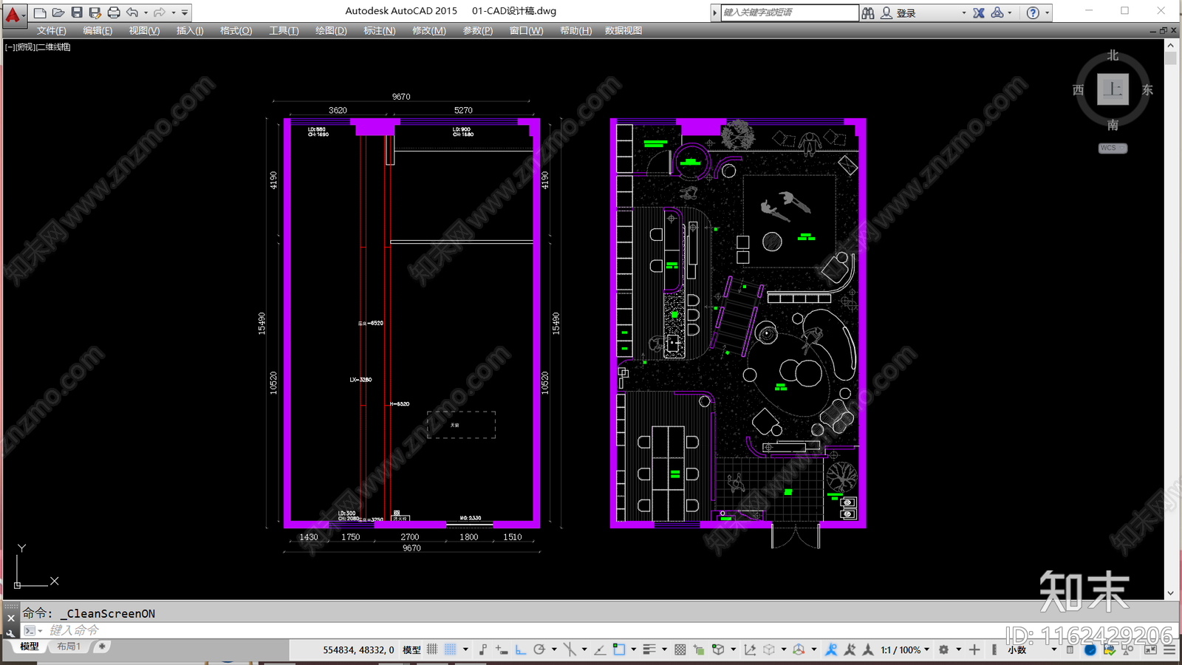The width and height of the screenshot is (1182, 665).
Task: Open the annotation scale 1:1 / 100% dropdown
Action: (x=905, y=650)
